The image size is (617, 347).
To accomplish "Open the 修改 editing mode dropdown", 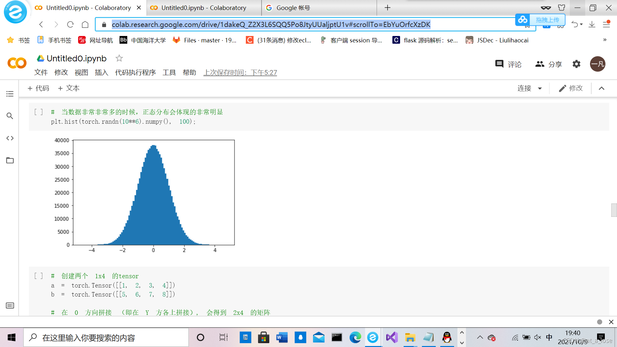I will coord(571,88).
